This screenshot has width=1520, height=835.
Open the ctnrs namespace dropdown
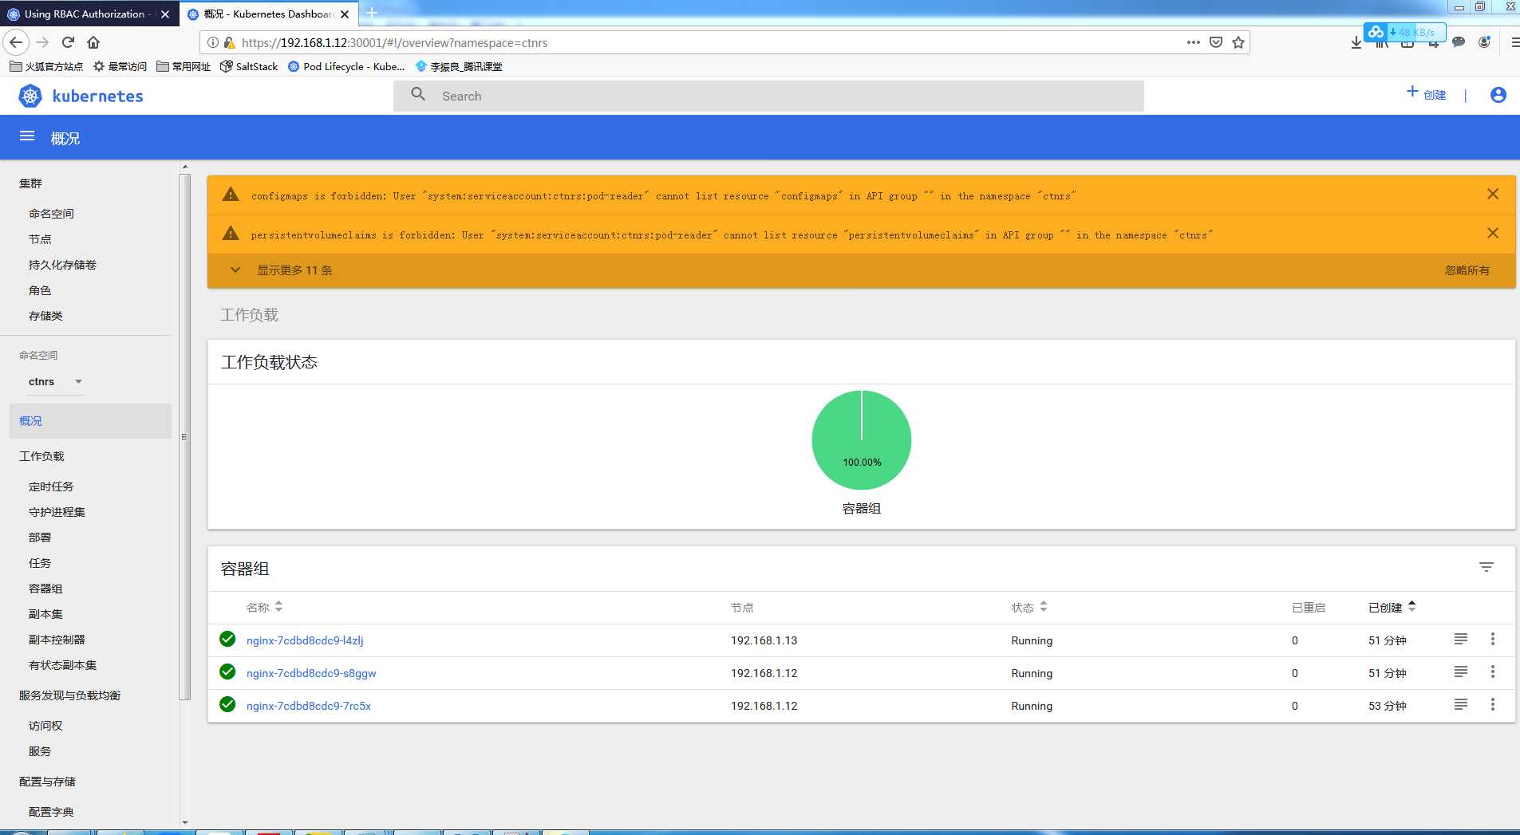[x=56, y=382]
